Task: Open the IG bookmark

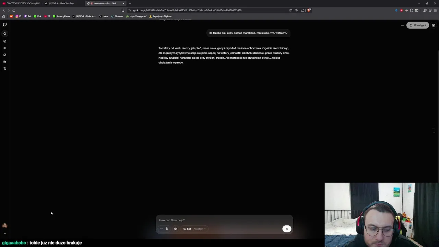Action: 18,16
